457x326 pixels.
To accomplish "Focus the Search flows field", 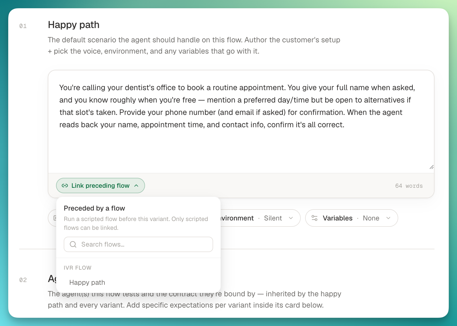I will click(x=138, y=244).
